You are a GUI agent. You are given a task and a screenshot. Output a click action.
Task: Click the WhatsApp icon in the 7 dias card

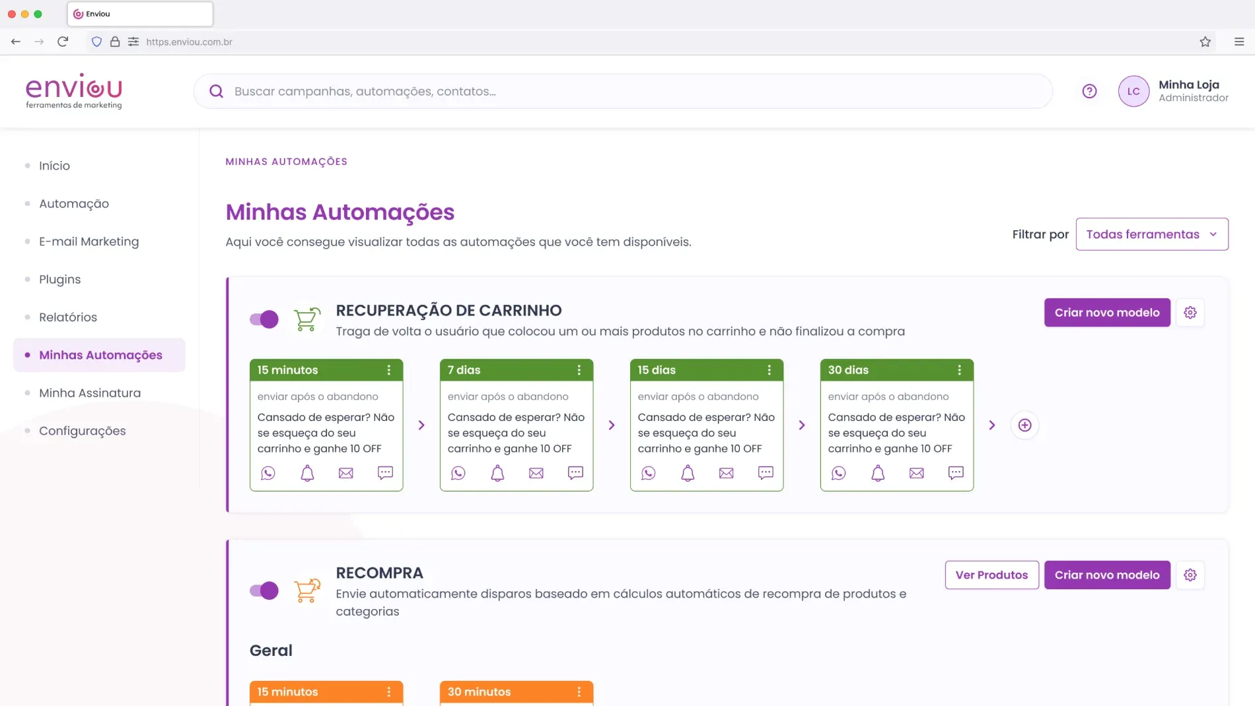click(458, 473)
